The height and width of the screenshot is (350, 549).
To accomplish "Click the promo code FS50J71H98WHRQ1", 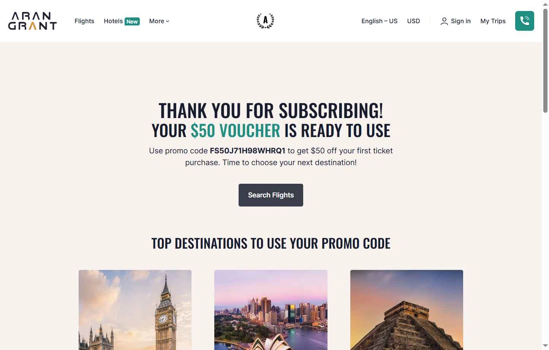I will click(x=248, y=151).
